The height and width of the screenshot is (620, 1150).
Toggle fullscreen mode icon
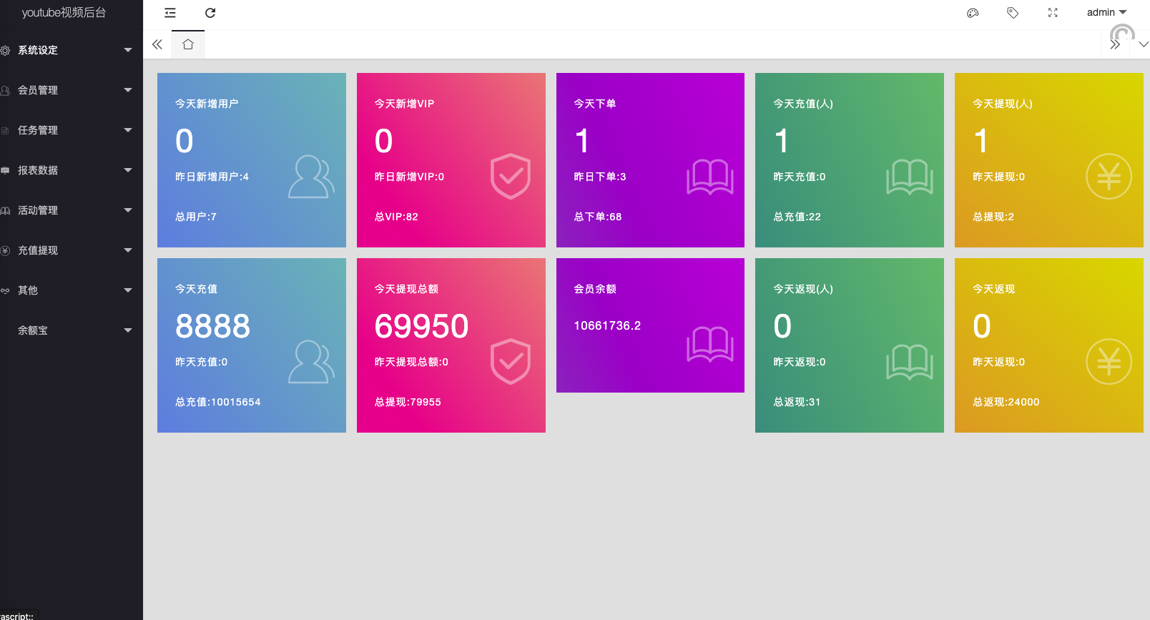(1053, 13)
